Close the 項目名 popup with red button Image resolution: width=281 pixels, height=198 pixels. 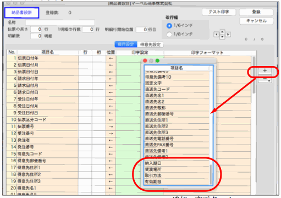145,61
